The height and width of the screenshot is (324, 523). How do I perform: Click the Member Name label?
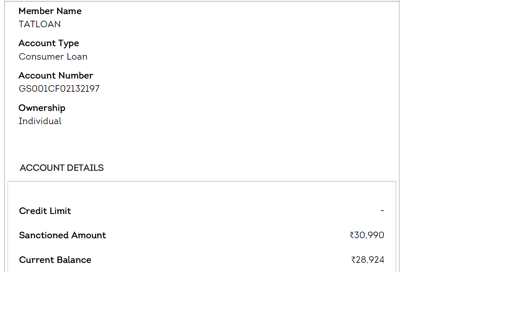point(50,11)
